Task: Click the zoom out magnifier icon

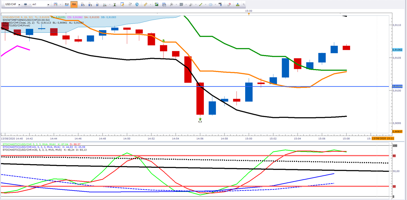Action: [90, 4]
